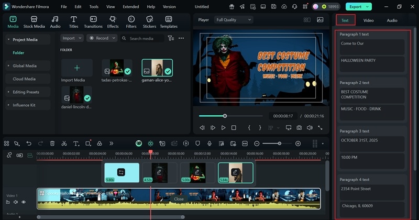
Task: Click the undo arrow in timeline toolbar
Action: click(29, 144)
